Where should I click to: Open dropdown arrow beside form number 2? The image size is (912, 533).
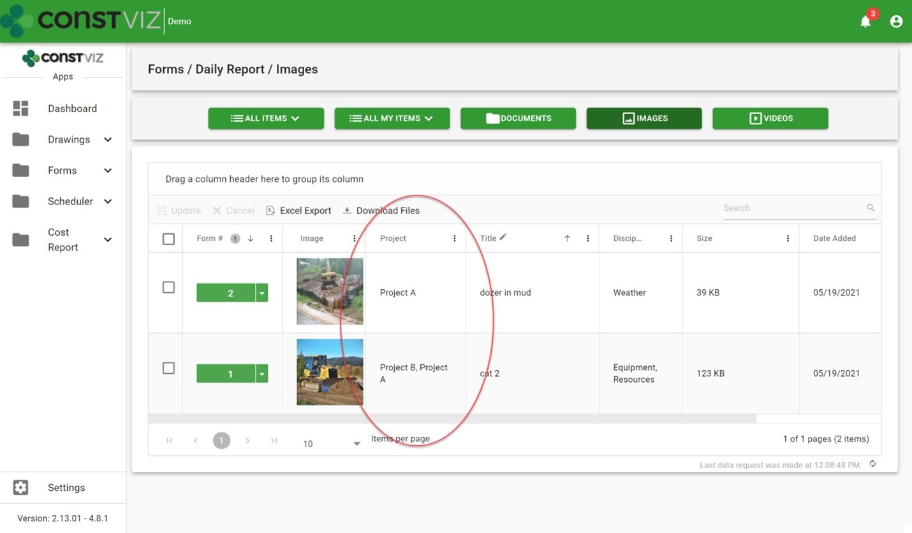coord(261,293)
